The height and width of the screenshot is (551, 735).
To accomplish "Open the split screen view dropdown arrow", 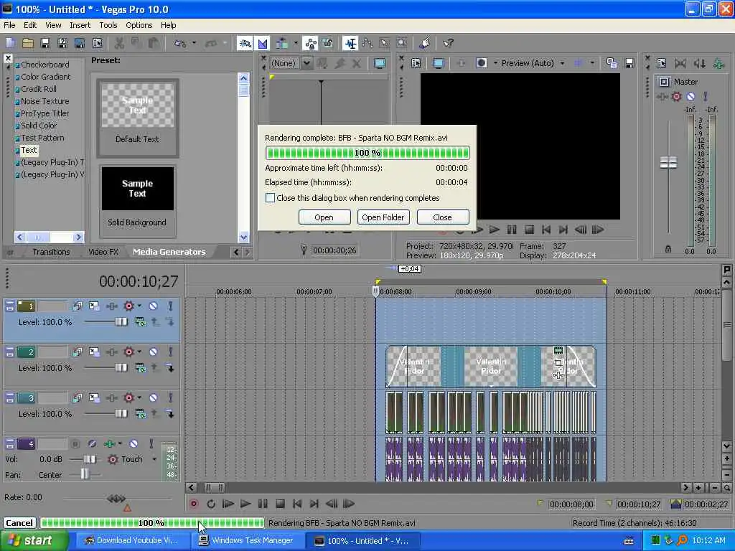I will 495,63.
